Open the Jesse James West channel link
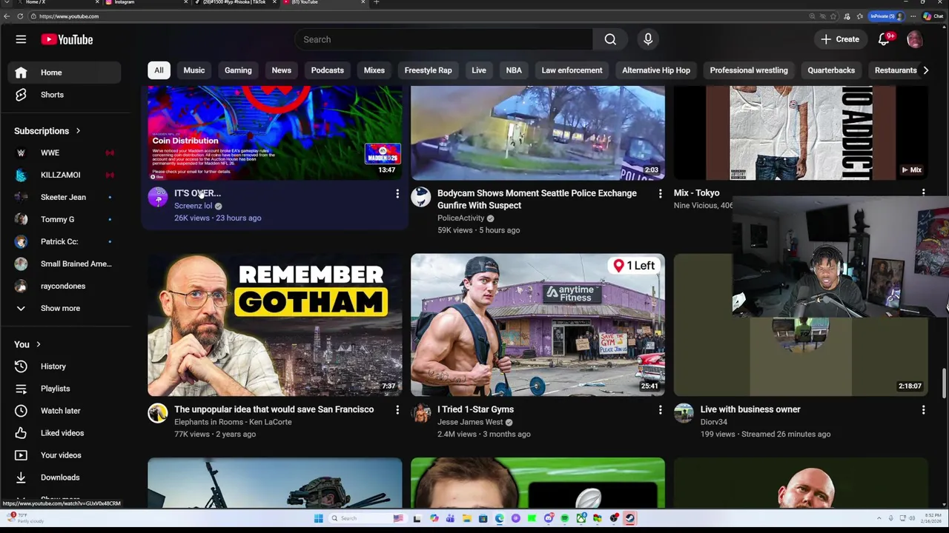Screen dimensions: 949x533 pyautogui.click(x=470, y=422)
